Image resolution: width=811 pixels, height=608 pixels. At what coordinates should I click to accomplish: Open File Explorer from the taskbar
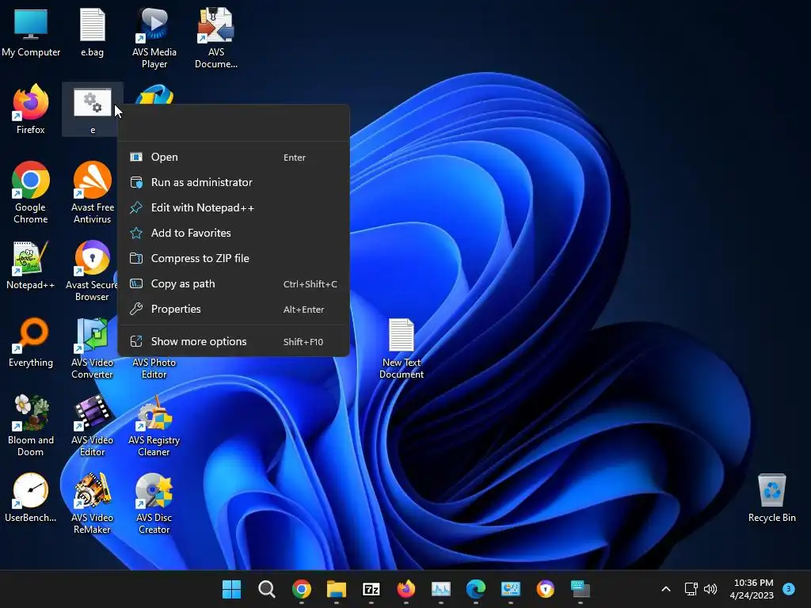coord(336,589)
